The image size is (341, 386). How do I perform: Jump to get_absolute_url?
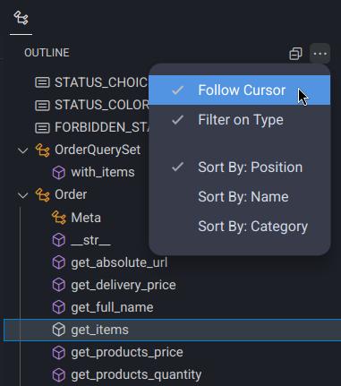coord(119,262)
